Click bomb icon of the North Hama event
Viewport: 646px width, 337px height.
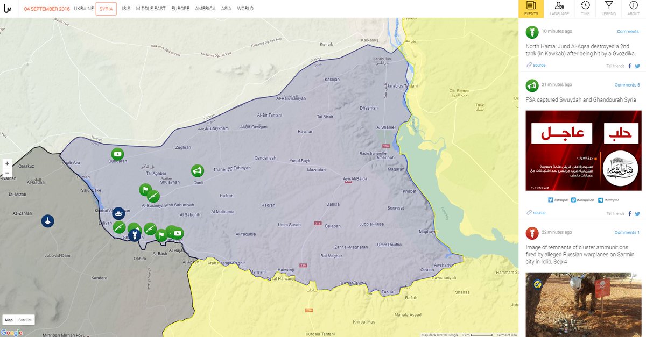click(532, 32)
